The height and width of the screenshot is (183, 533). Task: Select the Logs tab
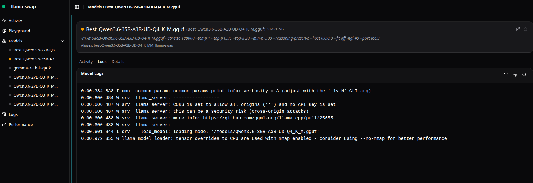coord(102,62)
